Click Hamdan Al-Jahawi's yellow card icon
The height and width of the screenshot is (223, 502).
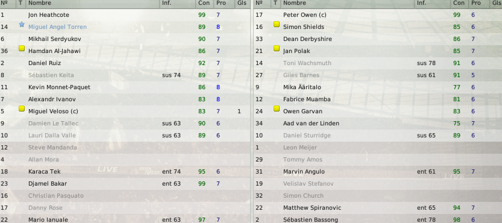(22, 48)
